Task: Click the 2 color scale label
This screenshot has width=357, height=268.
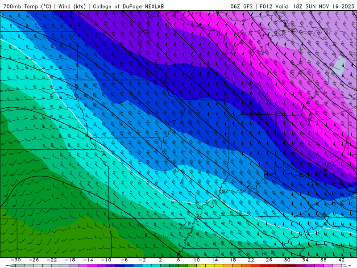Action: pyautogui.click(x=161, y=260)
